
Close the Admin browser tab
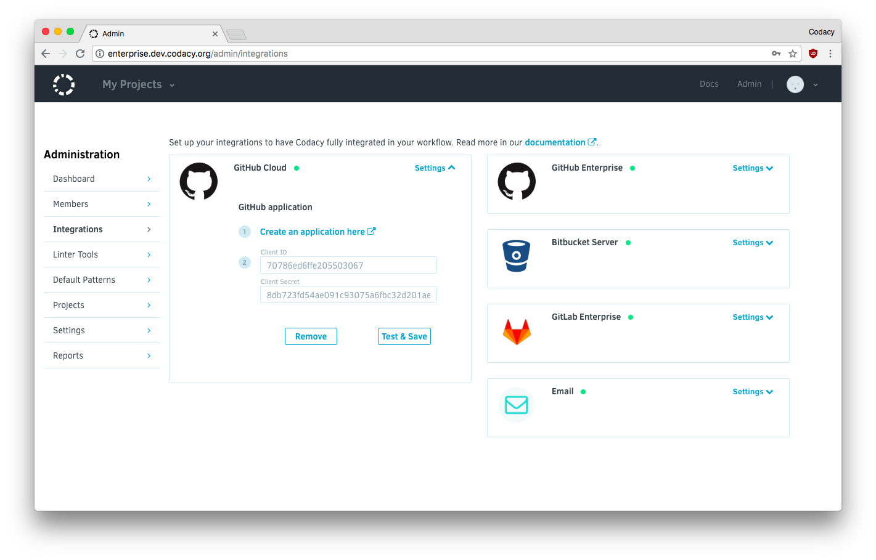tap(215, 34)
